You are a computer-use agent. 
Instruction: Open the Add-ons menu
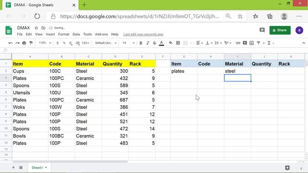(x=102, y=34)
